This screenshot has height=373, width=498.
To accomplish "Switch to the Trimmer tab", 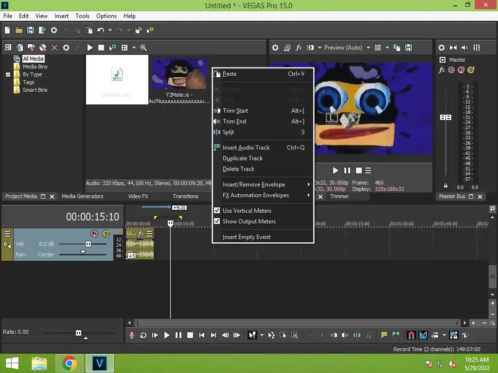I will click(339, 196).
